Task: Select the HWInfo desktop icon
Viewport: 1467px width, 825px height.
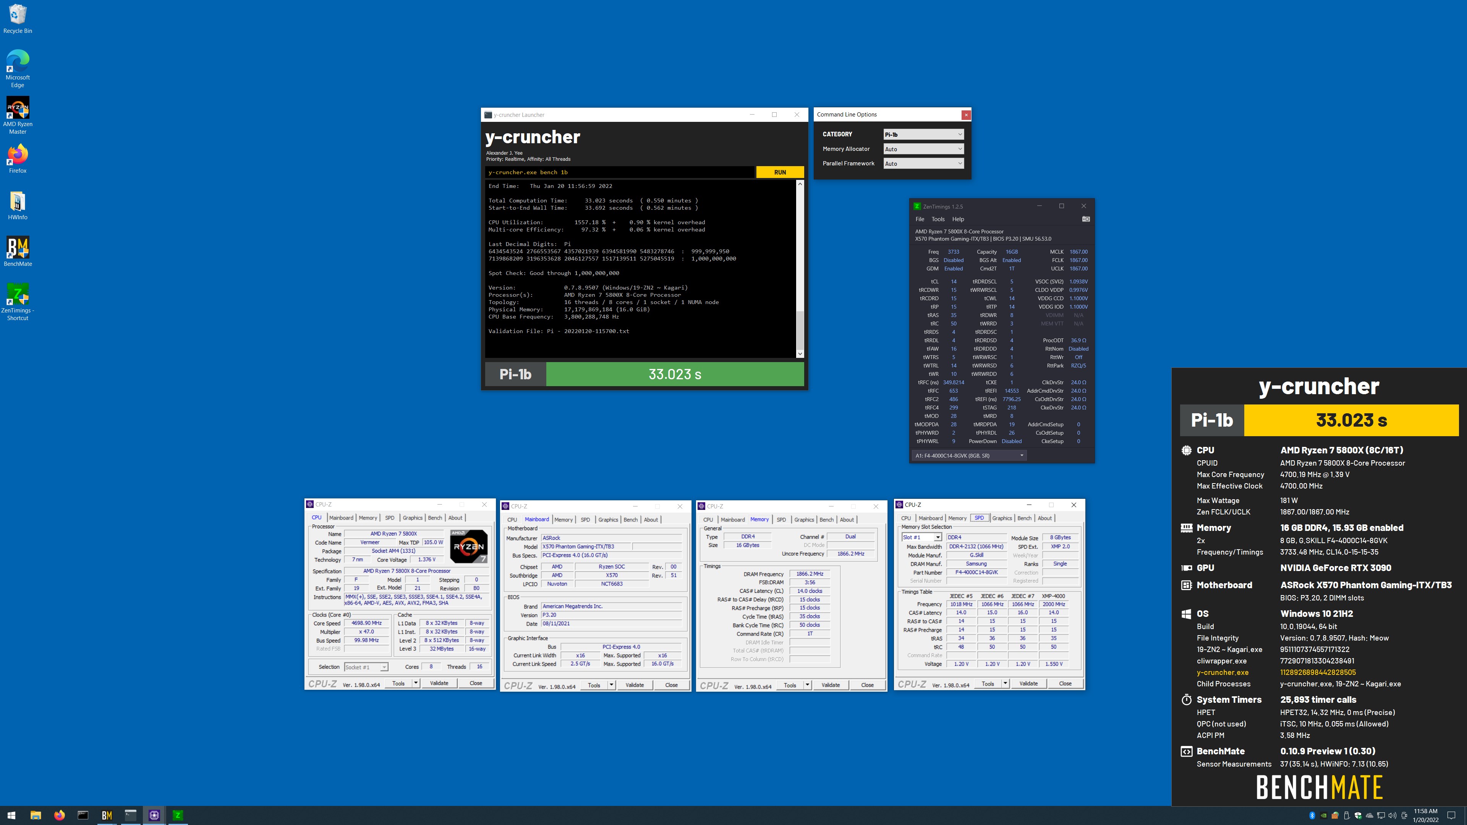Action: [18, 205]
